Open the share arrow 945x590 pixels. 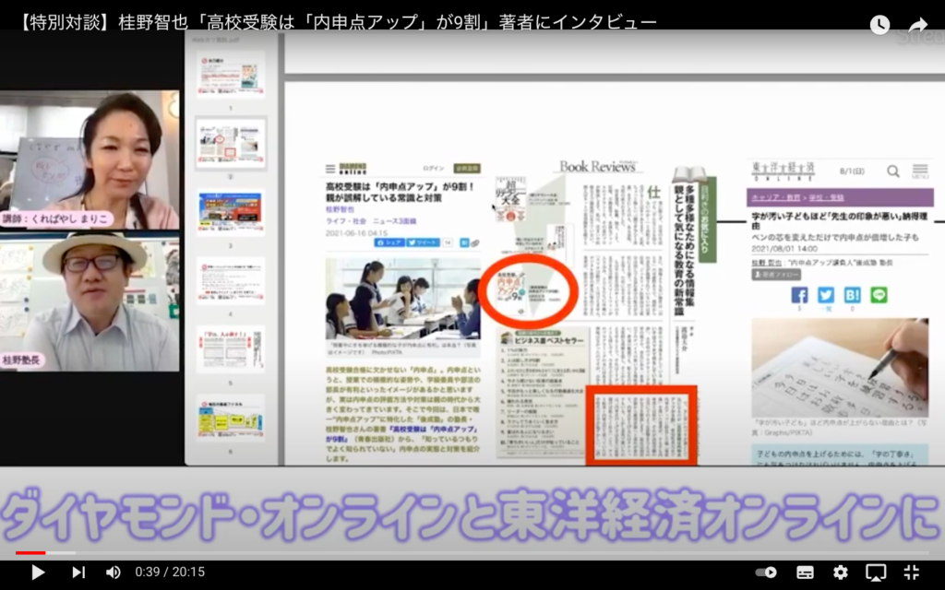pyautogui.click(x=918, y=25)
